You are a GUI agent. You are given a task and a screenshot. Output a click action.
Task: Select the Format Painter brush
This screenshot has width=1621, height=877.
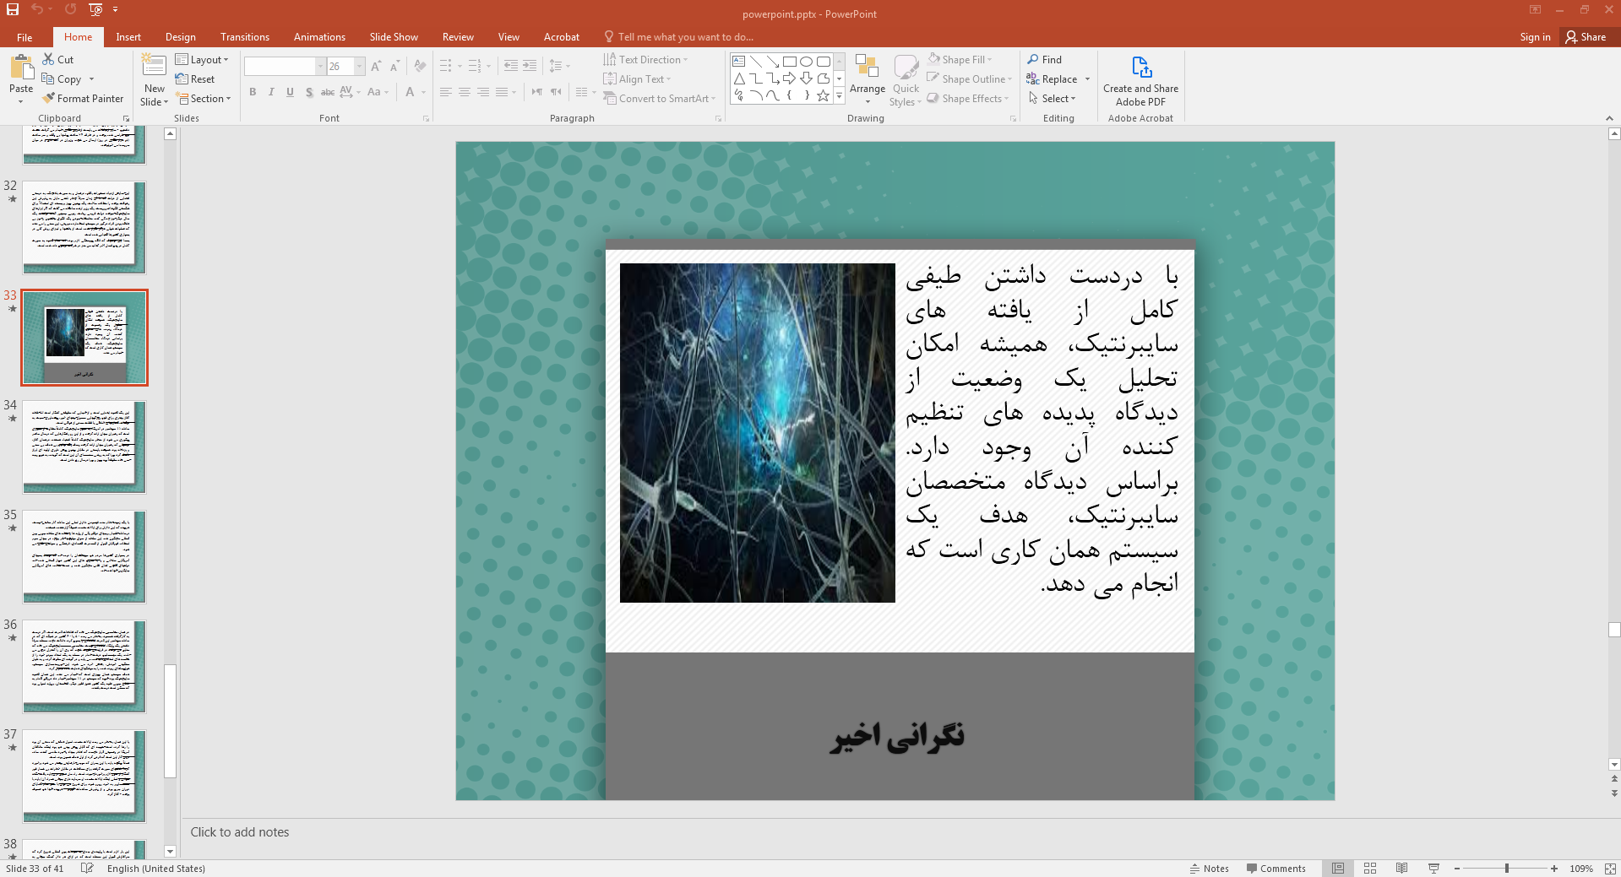point(49,98)
